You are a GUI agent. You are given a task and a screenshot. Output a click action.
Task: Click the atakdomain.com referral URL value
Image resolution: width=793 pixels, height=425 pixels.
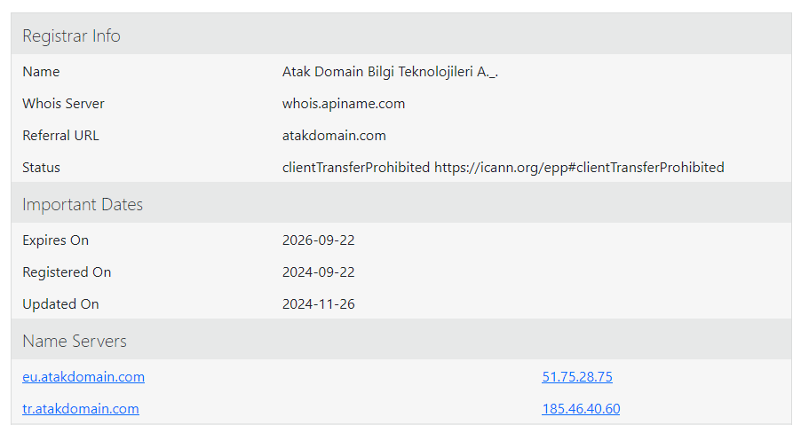click(334, 136)
